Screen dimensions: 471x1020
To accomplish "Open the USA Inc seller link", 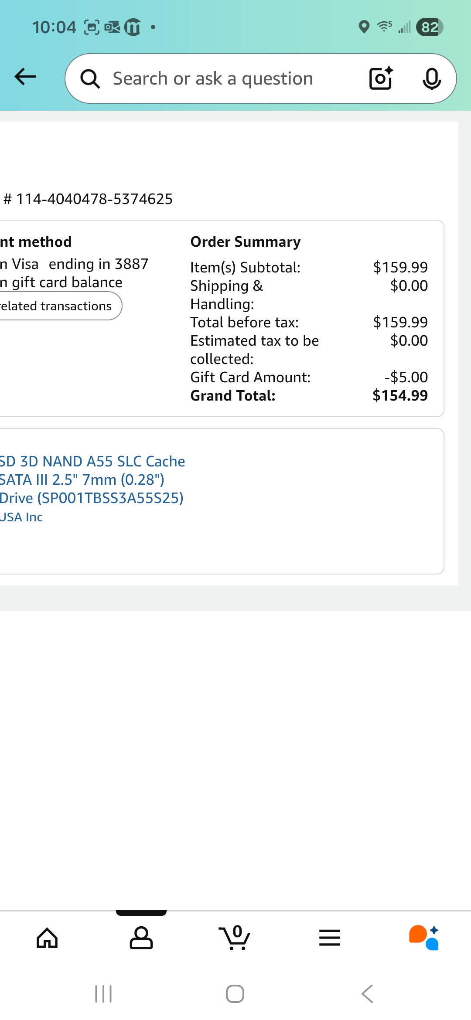I will point(21,517).
